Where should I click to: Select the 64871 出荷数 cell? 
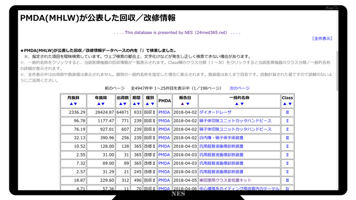coord(122,112)
